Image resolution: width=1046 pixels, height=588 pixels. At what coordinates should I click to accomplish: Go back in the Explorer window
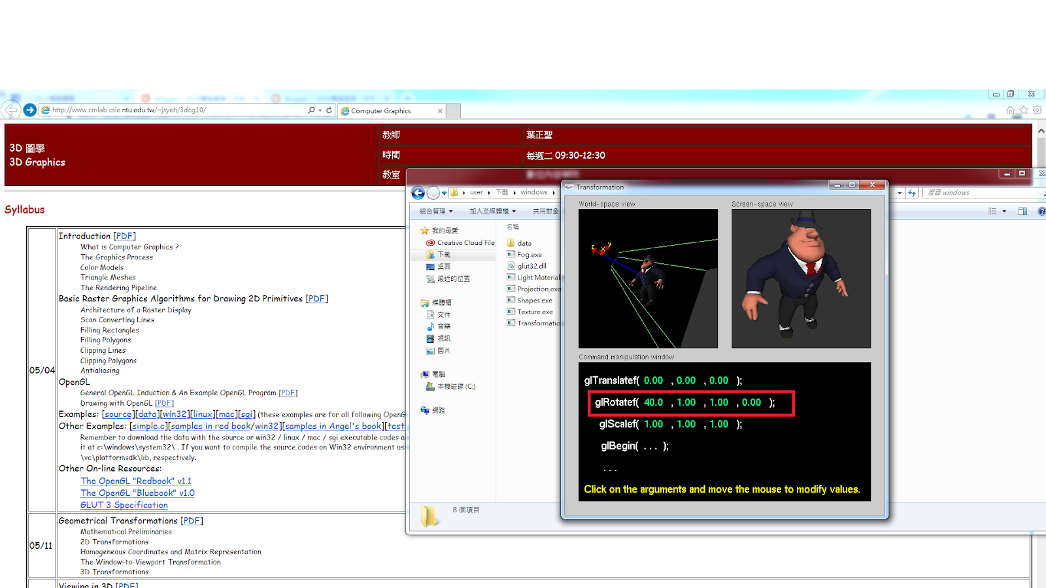418,193
